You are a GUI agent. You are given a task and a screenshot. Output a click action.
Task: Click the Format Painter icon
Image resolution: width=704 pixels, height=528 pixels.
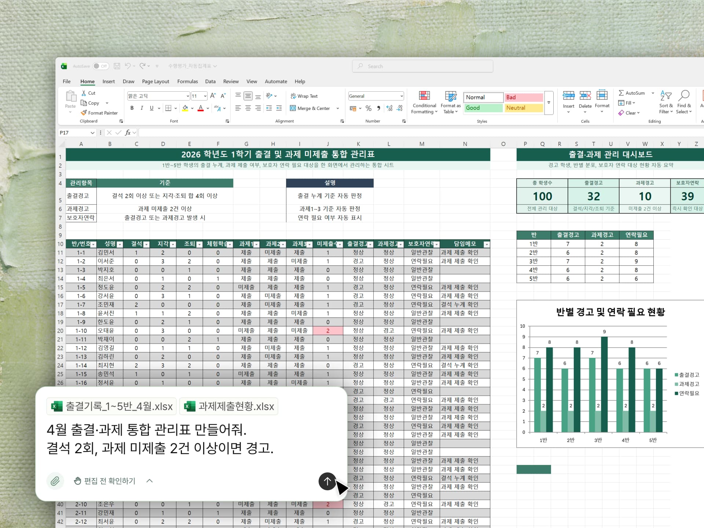84,113
